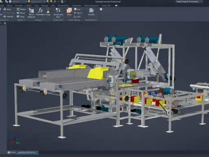209x157 pixels.
Task: Click the search icon in browser panel
Action: pyautogui.click(x=1, y=23)
